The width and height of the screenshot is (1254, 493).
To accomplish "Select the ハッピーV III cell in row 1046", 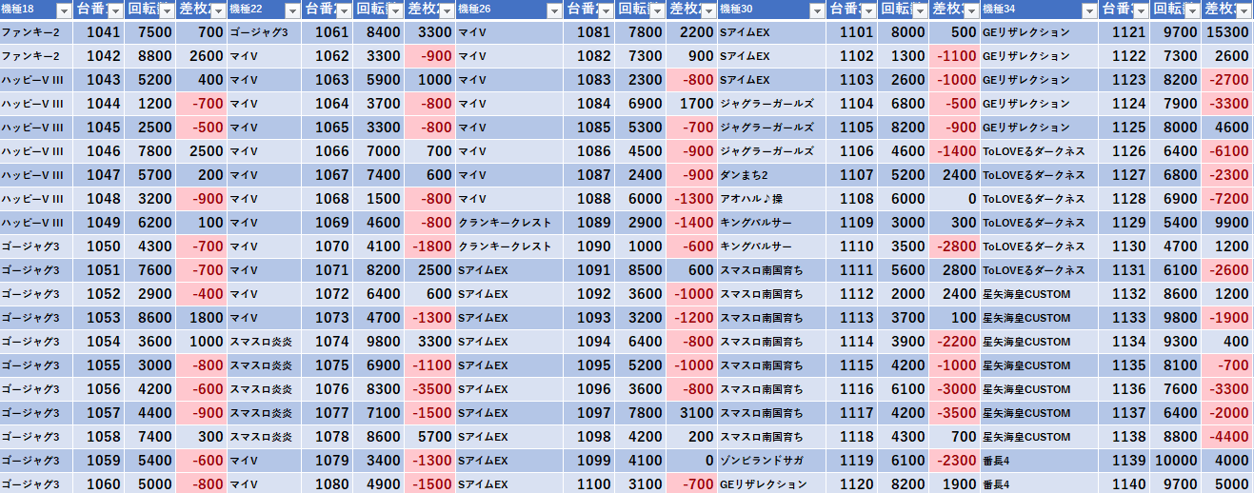I will click(36, 151).
